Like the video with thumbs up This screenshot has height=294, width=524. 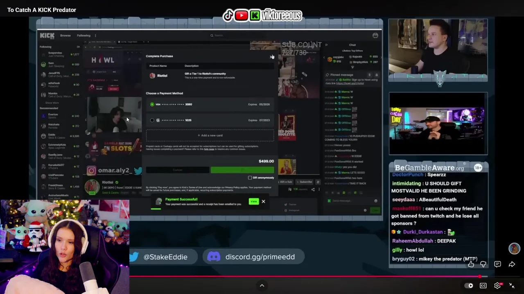pyautogui.click(x=471, y=264)
